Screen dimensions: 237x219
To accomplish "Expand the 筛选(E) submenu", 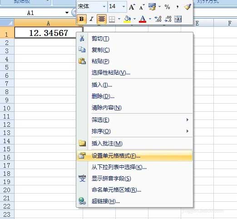I will (135, 120).
